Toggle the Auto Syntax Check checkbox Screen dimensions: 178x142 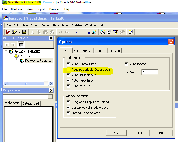[68, 64]
